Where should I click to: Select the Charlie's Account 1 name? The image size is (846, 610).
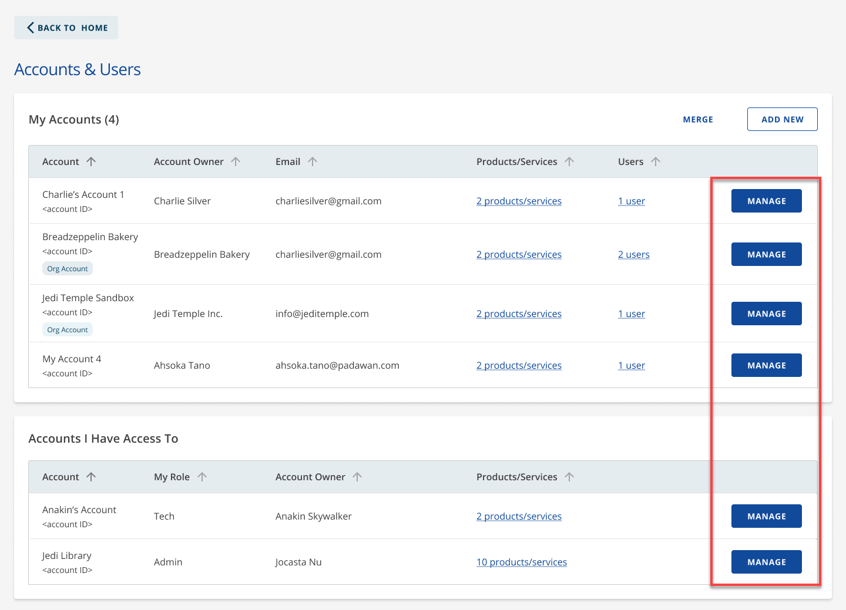pyautogui.click(x=83, y=194)
